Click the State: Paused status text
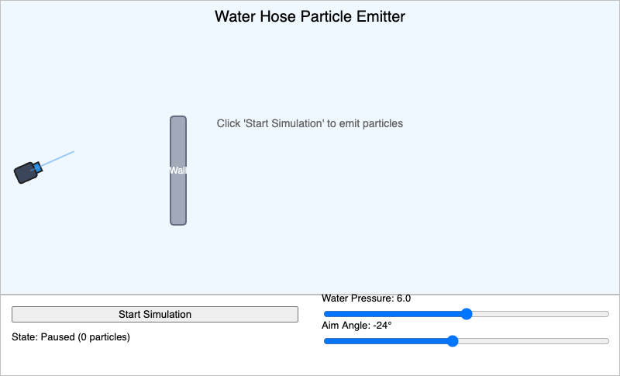The width and height of the screenshot is (620, 376). pos(71,337)
